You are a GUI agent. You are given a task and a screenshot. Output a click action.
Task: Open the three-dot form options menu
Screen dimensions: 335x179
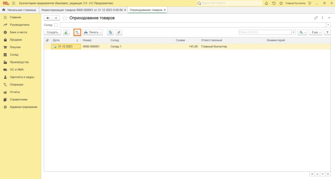point(322,18)
